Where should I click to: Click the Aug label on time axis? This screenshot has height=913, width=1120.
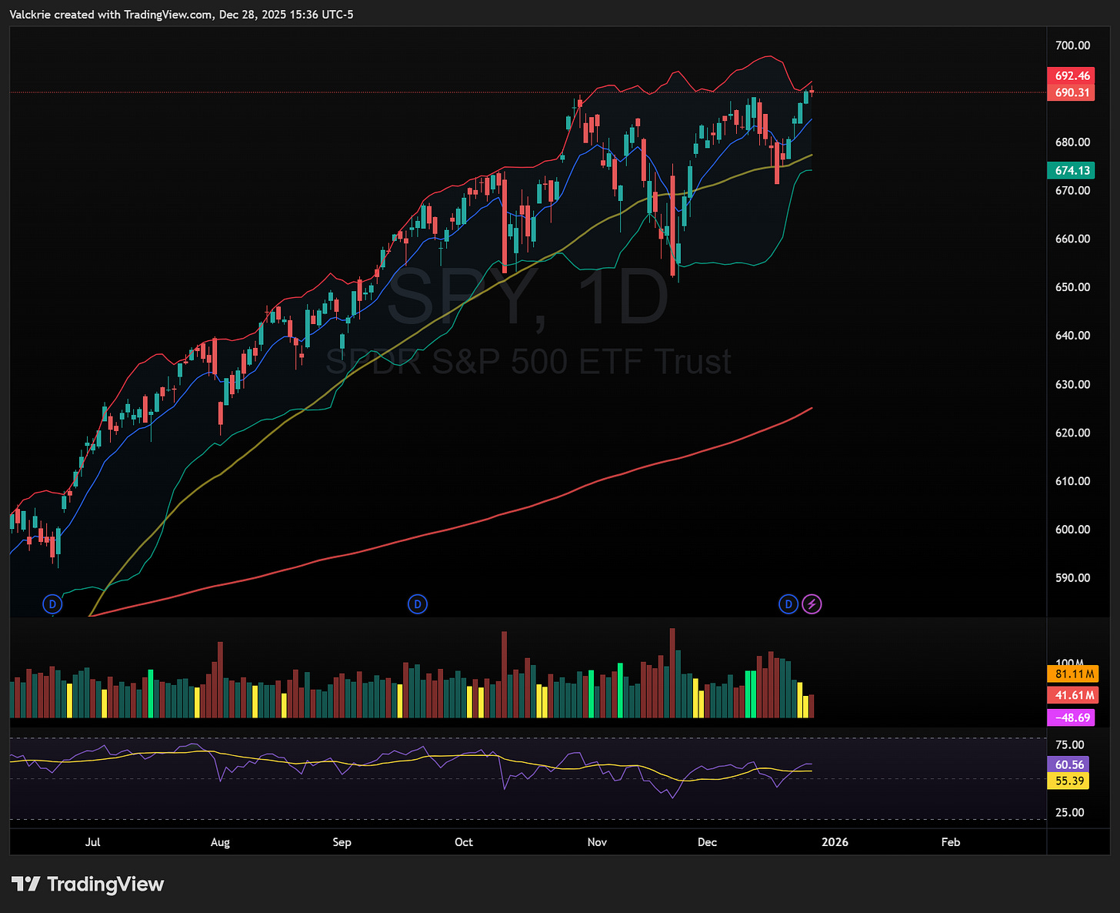220,842
